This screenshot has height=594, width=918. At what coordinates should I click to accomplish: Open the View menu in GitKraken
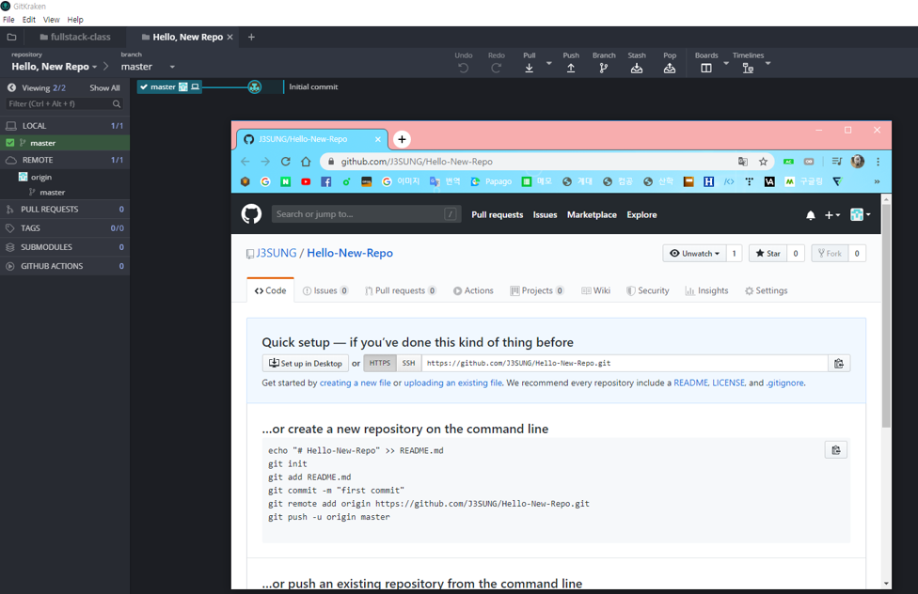[52, 20]
